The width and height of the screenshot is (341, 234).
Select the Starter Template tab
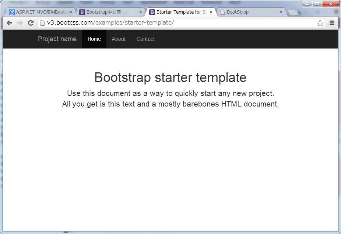180,12
